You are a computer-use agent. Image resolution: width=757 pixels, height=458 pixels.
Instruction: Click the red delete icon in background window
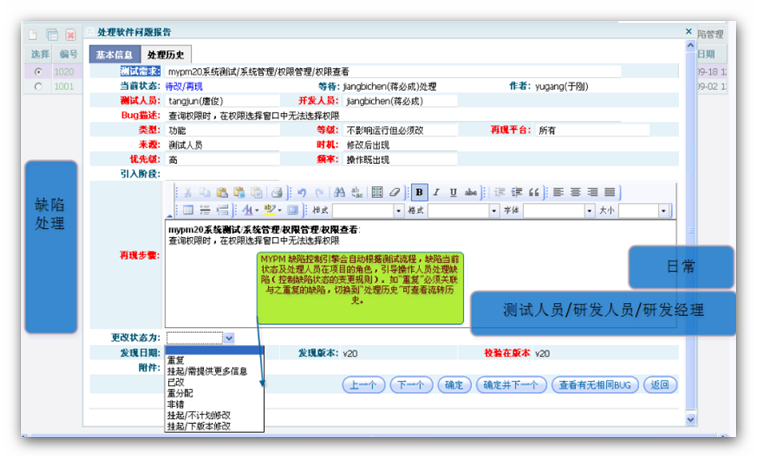pos(71,35)
